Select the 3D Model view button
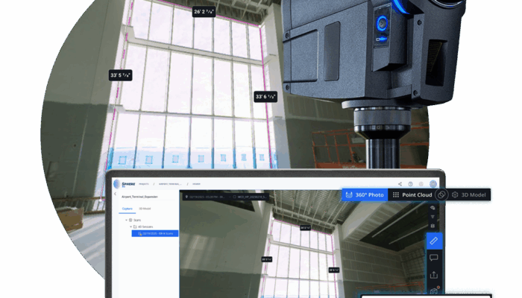Viewport: 522px width, 298px height. tap(468, 194)
